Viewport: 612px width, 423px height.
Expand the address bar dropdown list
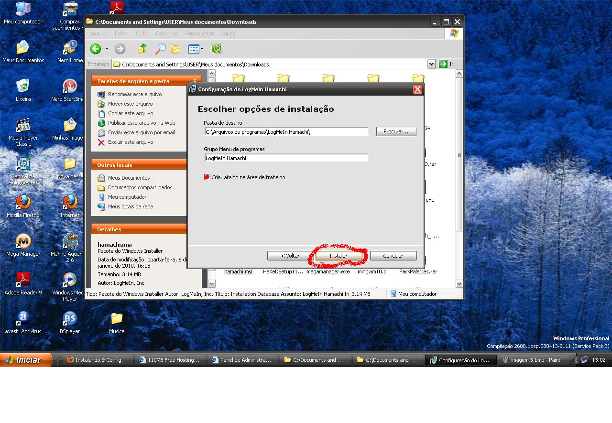pyautogui.click(x=431, y=64)
